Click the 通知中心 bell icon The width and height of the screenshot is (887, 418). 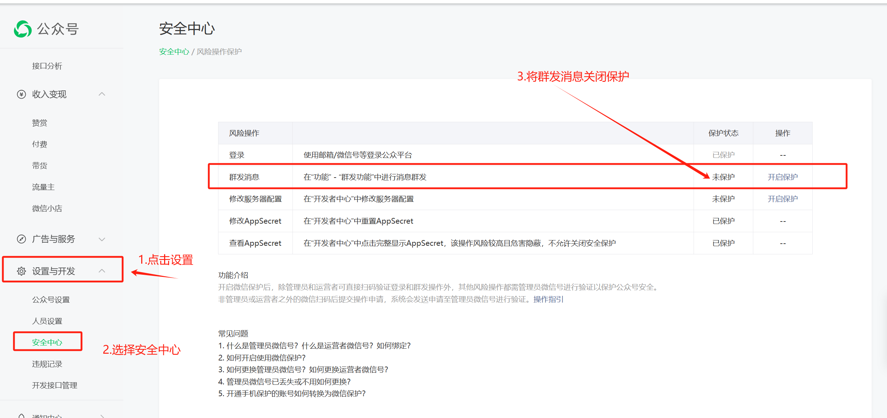21,416
